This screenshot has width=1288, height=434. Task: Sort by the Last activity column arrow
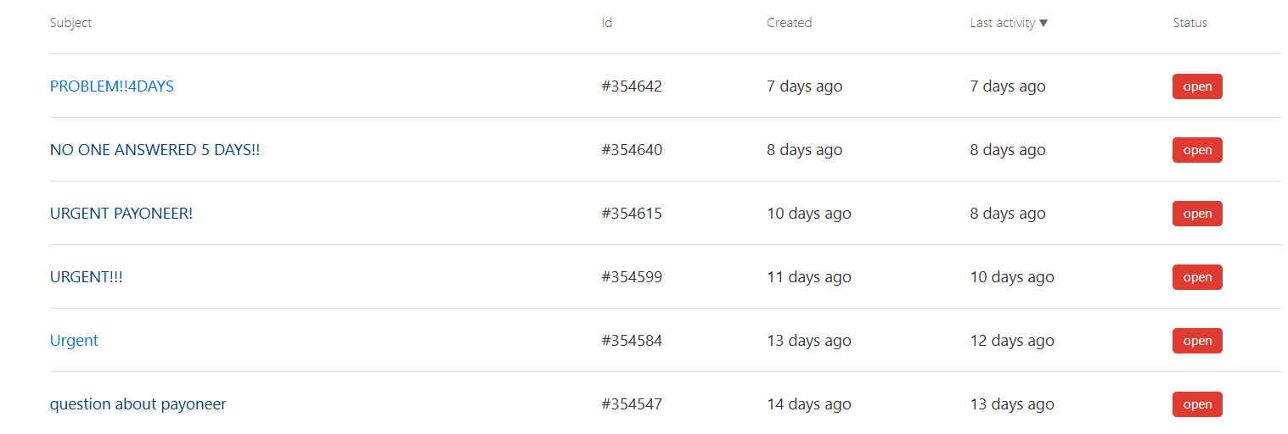click(1043, 23)
